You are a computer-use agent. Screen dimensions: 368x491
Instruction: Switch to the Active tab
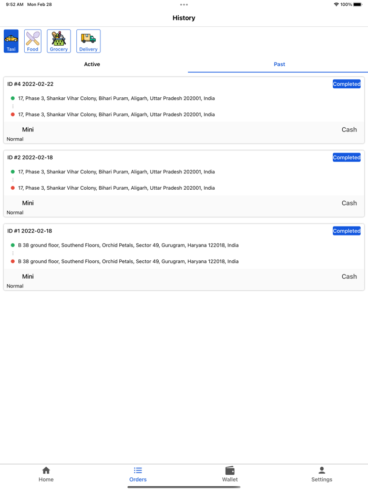[92, 64]
